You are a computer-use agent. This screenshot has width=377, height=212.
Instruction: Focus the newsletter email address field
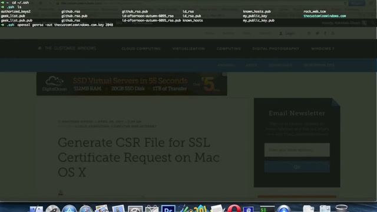297,150
